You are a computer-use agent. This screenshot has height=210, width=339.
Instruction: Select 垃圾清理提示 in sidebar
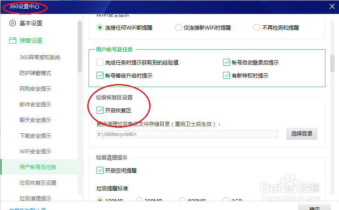point(35,198)
